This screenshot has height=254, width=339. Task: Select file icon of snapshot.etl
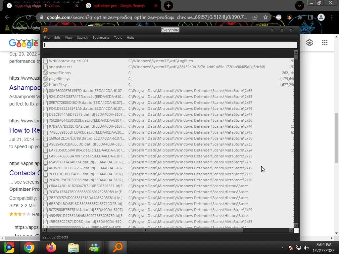(x=45, y=67)
